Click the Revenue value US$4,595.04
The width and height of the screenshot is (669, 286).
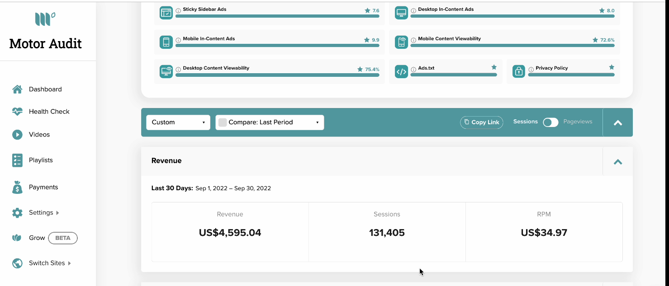point(230,233)
